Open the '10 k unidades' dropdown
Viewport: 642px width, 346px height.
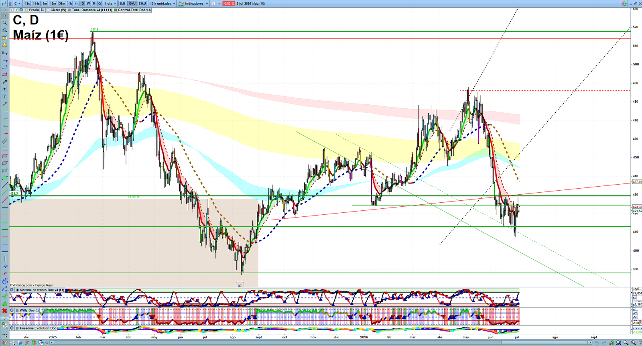162,4
